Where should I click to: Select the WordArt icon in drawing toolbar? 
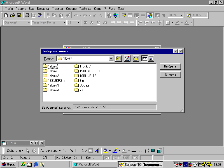tap(97, 151)
